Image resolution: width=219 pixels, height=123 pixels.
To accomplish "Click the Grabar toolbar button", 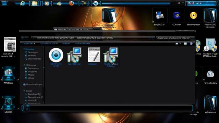I will [66, 43].
